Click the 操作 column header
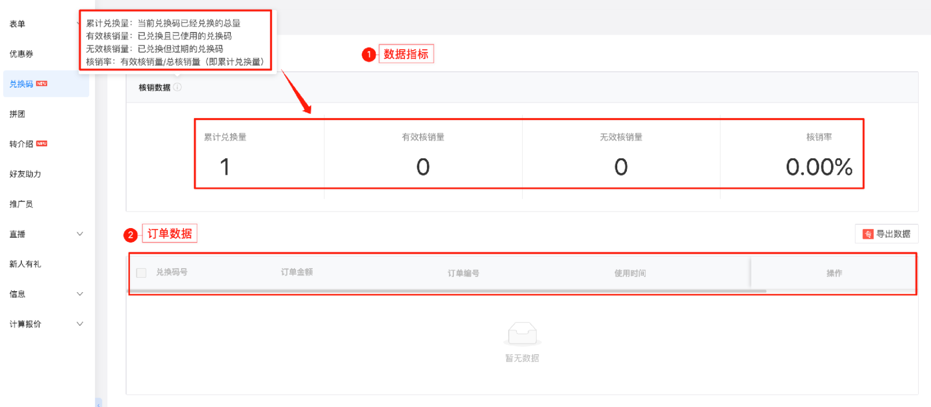The width and height of the screenshot is (931, 407). click(834, 273)
